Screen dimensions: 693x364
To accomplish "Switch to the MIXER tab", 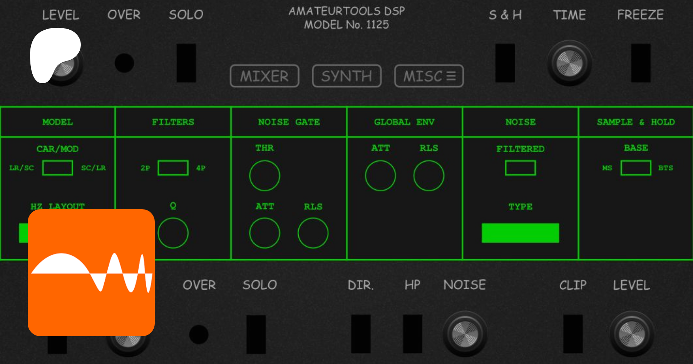I will 264,76.
